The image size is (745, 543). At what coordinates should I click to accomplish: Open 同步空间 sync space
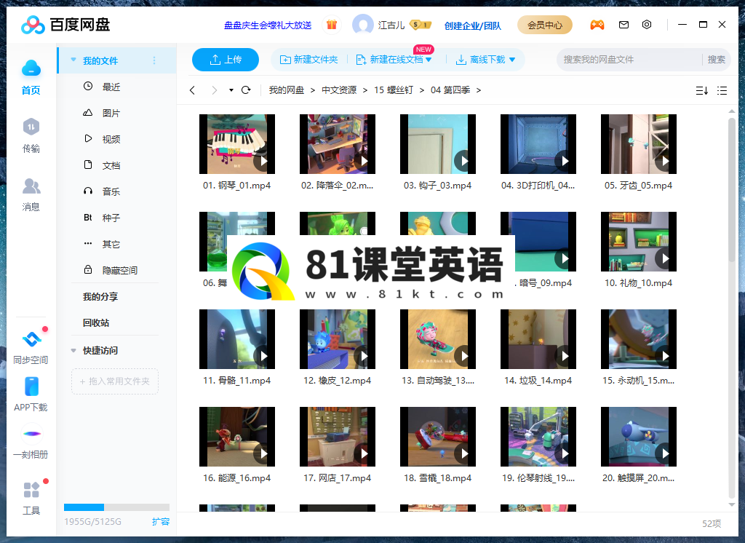coord(31,348)
